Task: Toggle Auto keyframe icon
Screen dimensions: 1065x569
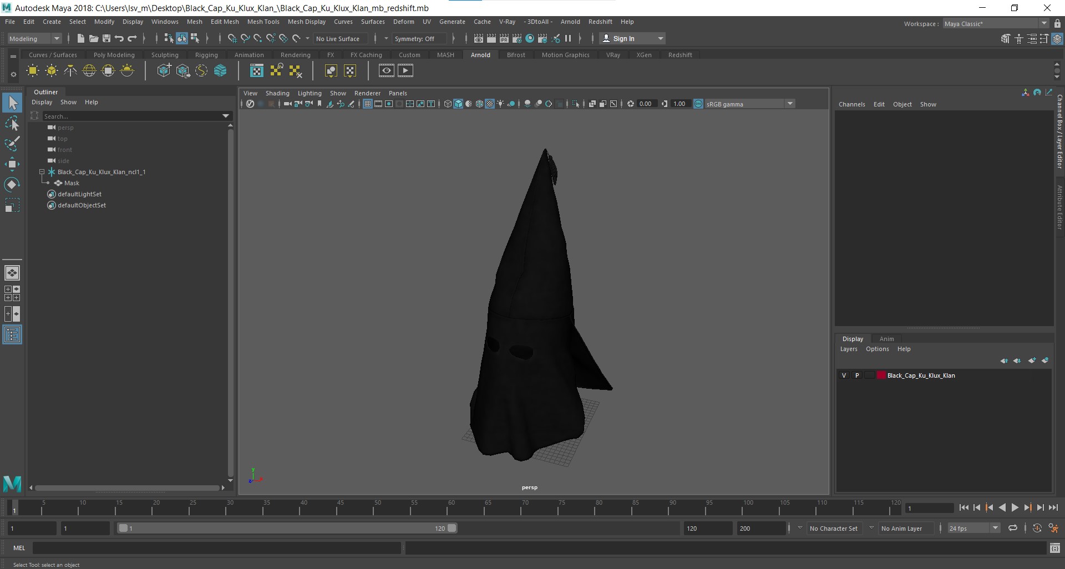Action: point(1037,528)
